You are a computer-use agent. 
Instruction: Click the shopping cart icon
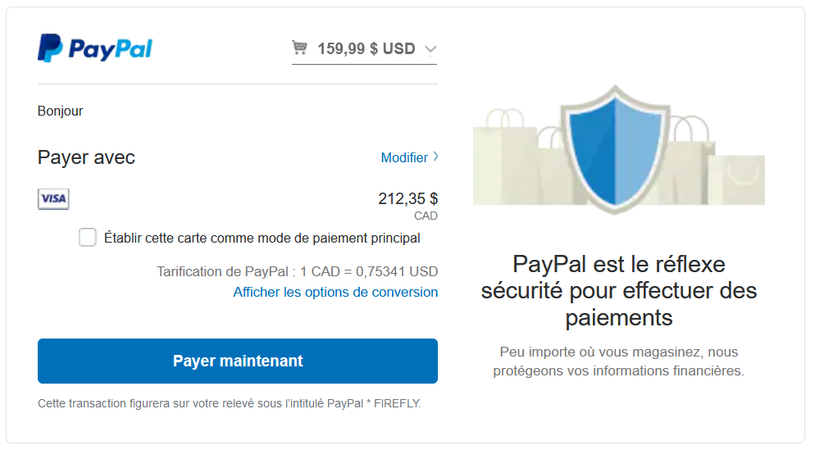[300, 48]
